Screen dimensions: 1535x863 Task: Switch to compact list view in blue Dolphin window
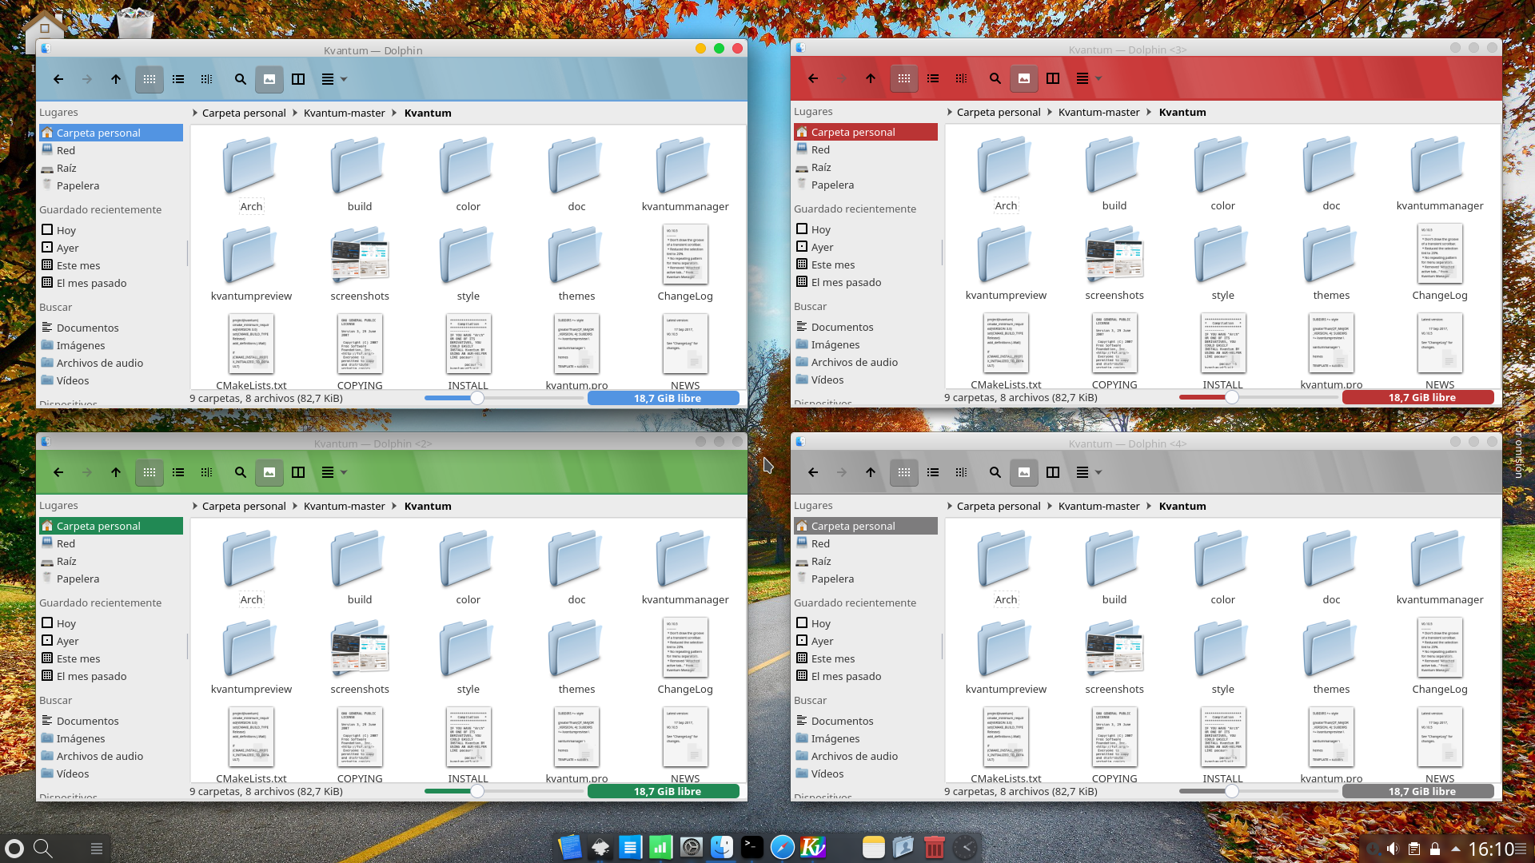click(x=178, y=79)
